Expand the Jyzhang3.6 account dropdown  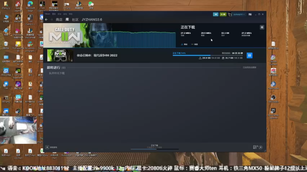coord(239,14)
